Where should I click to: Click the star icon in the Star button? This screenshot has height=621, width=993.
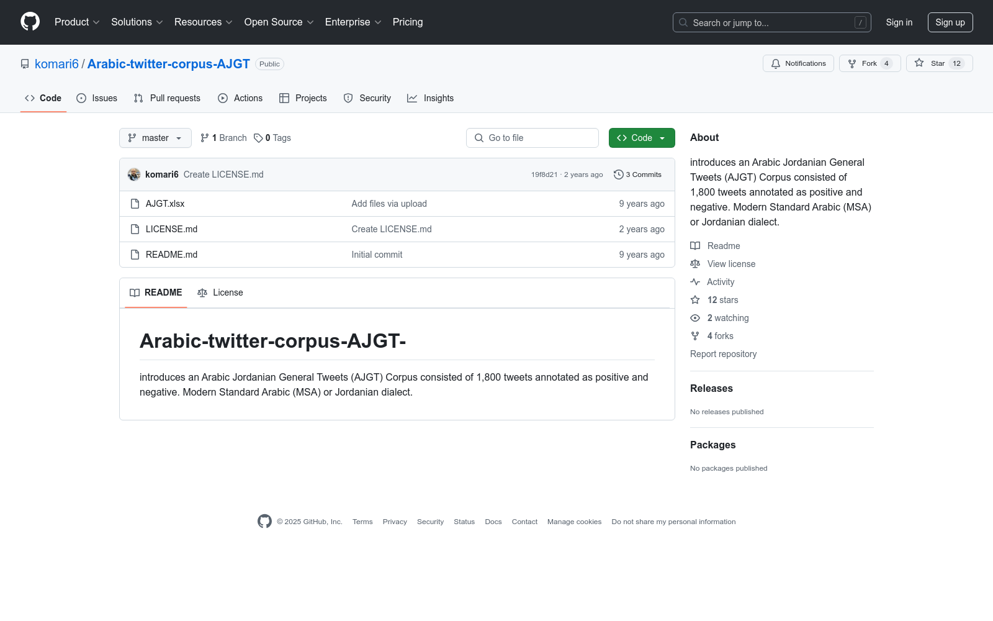(919, 63)
